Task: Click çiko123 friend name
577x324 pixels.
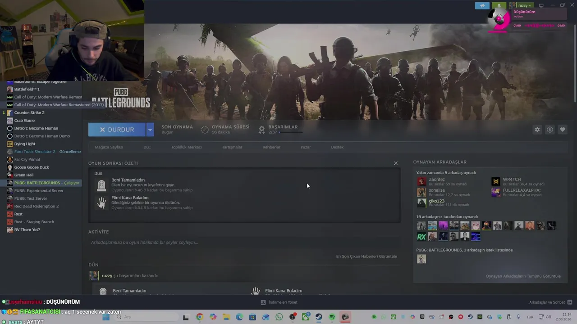Action: pyautogui.click(x=436, y=201)
